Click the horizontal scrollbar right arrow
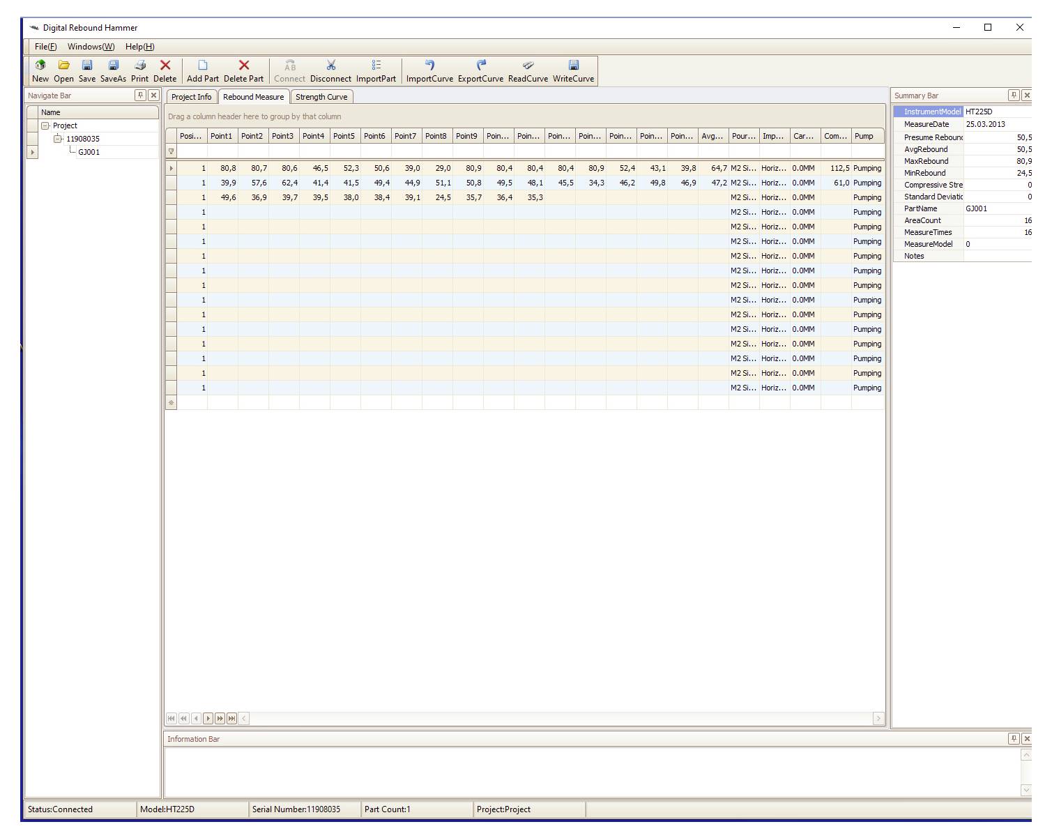Viewport: 1052px width, 838px height. point(878,718)
